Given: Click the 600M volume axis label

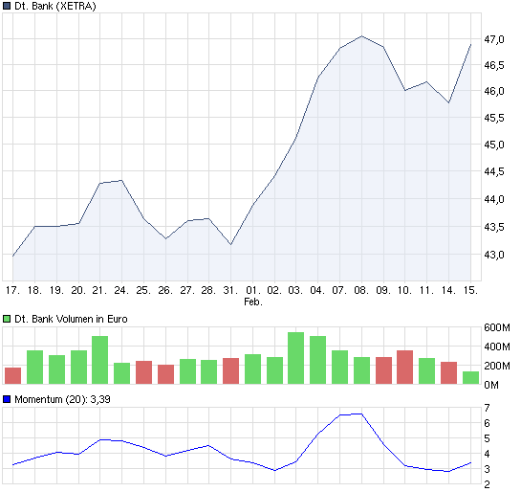Looking at the screenshot, I should (497, 327).
